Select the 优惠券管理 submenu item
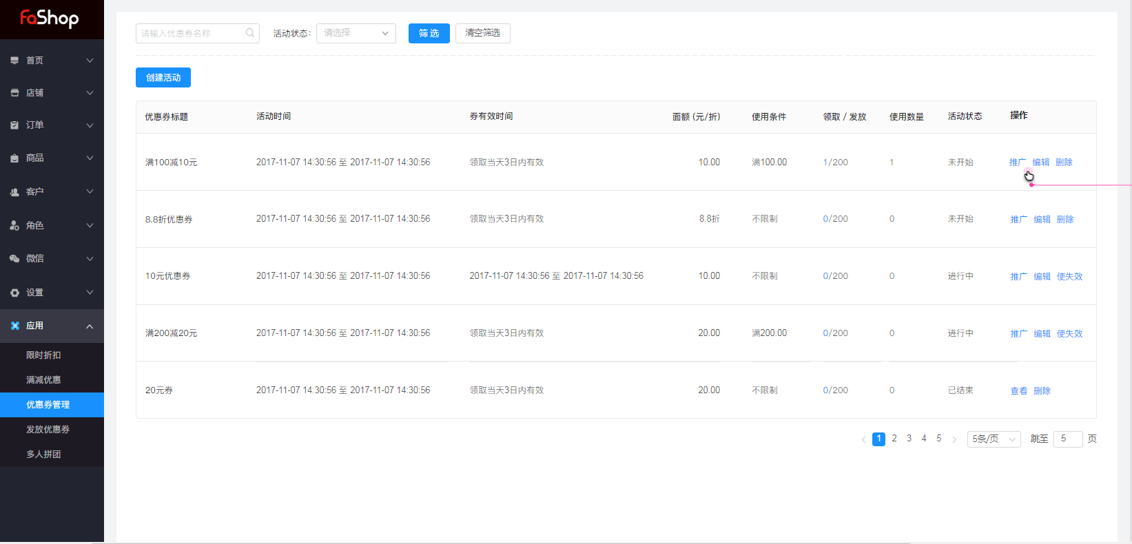The image size is (1132, 544). (52, 405)
